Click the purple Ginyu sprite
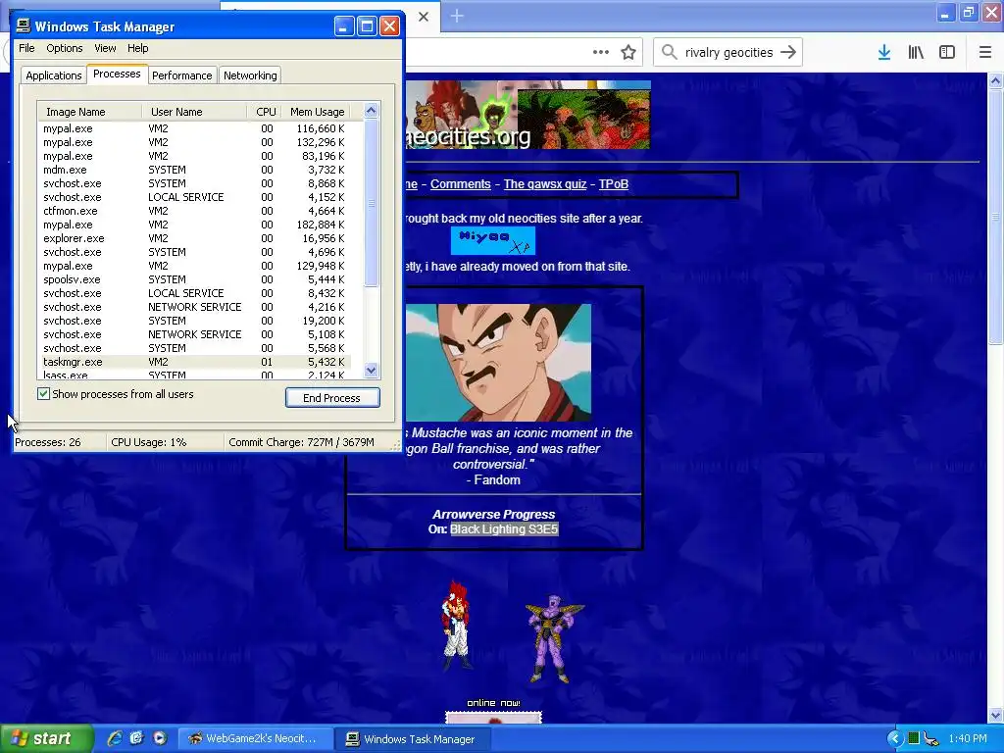The height and width of the screenshot is (753, 1004). (x=553, y=639)
